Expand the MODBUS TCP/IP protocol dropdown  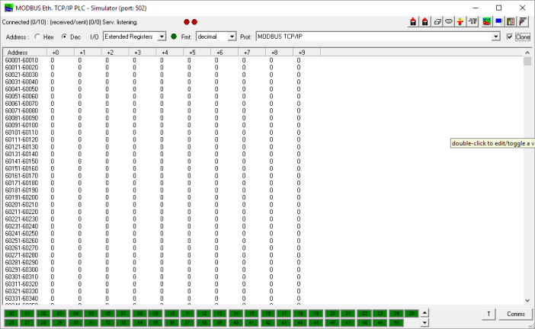496,37
